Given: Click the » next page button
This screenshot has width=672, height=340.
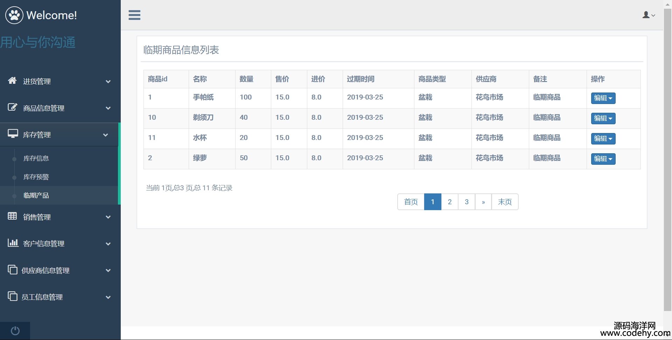Looking at the screenshot, I should [x=483, y=202].
